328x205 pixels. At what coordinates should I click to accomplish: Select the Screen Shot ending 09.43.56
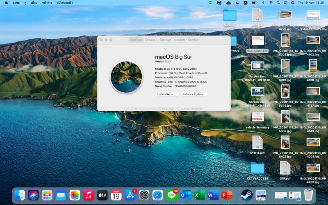pyautogui.click(x=257, y=97)
